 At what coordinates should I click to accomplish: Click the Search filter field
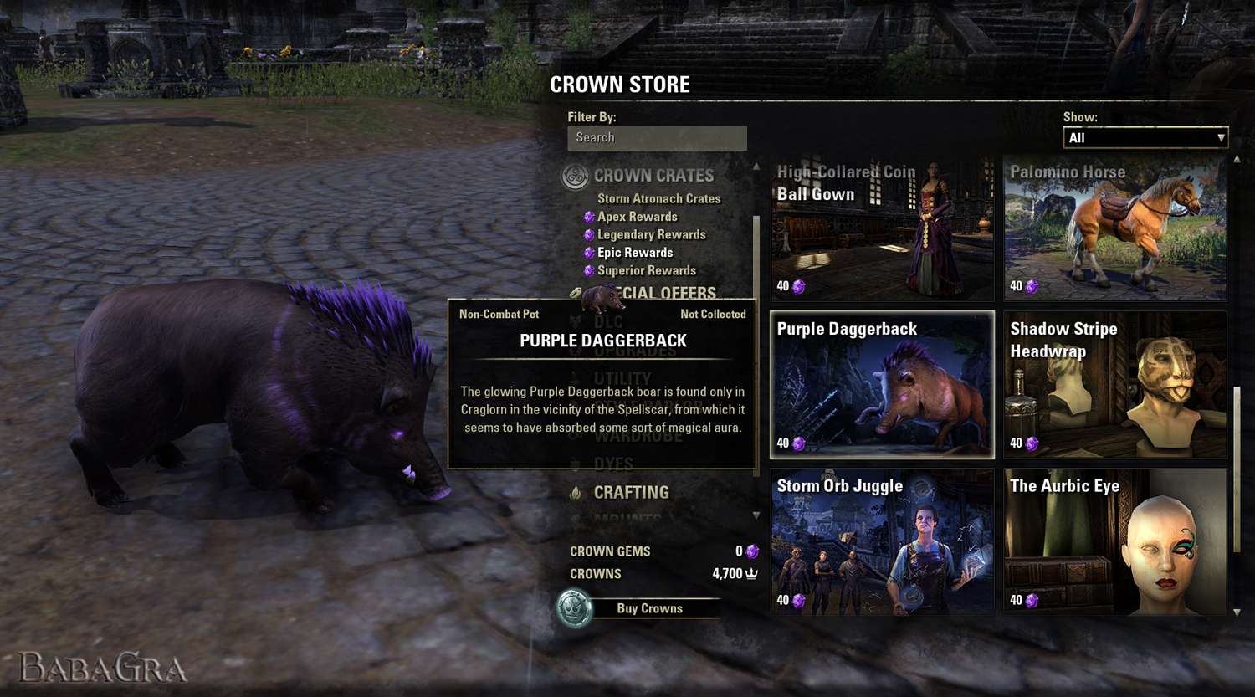tap(657, 138)
